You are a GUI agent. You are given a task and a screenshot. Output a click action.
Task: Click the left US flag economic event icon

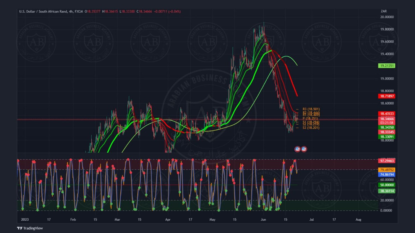[x=297, y=149]
